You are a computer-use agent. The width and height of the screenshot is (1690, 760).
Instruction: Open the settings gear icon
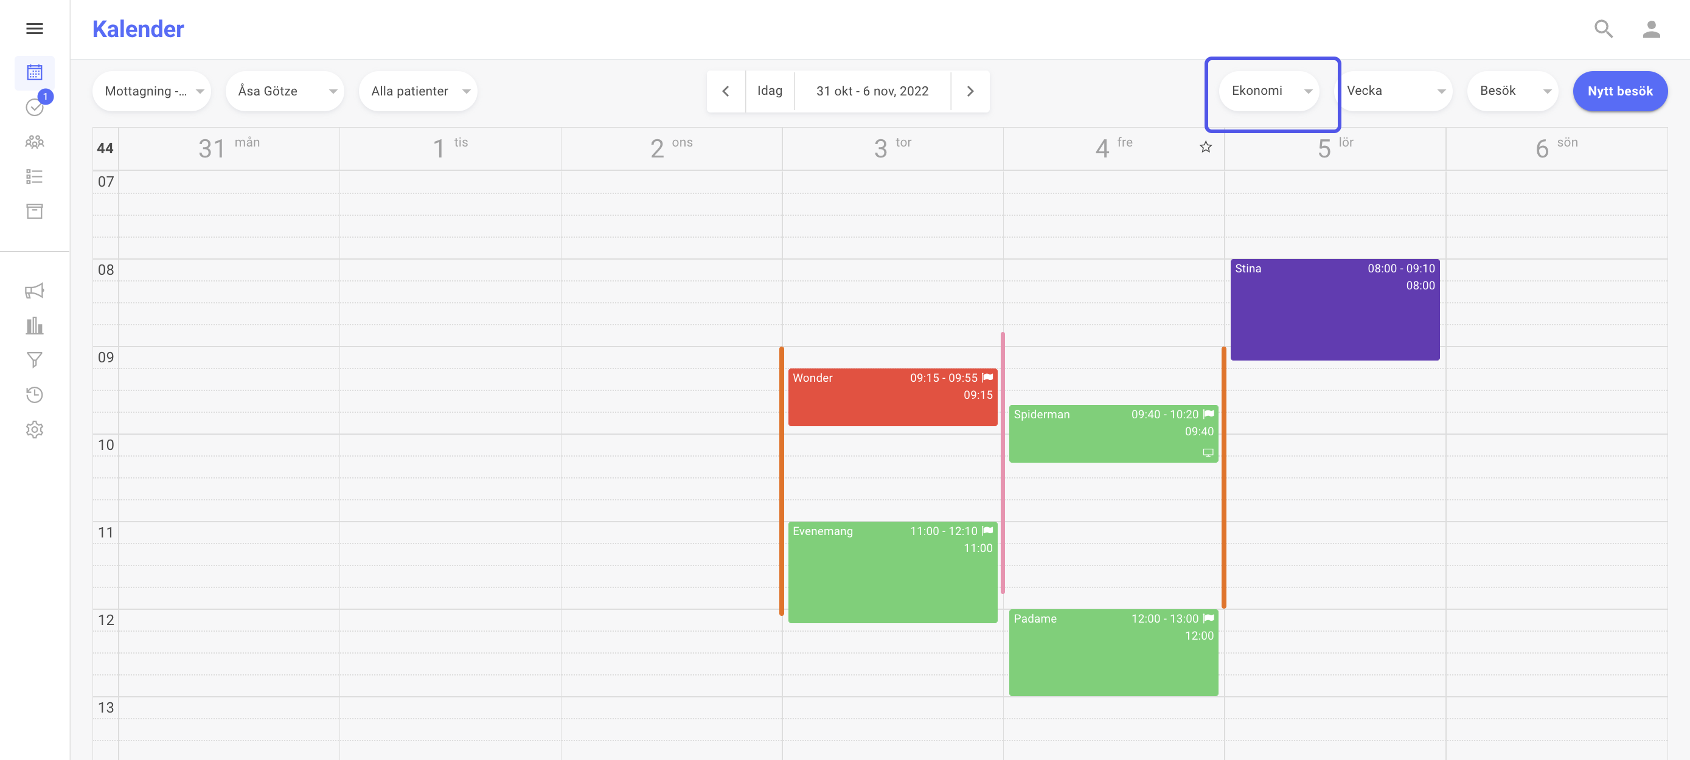34,429
